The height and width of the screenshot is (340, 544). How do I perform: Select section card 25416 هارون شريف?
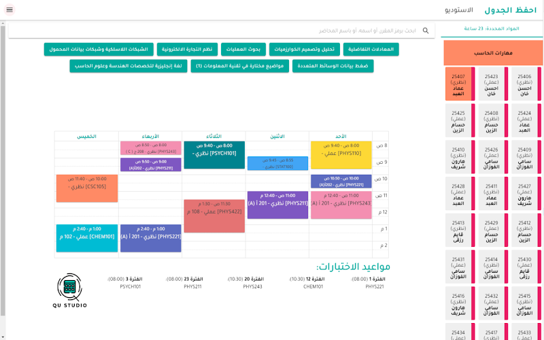(460, 303)
